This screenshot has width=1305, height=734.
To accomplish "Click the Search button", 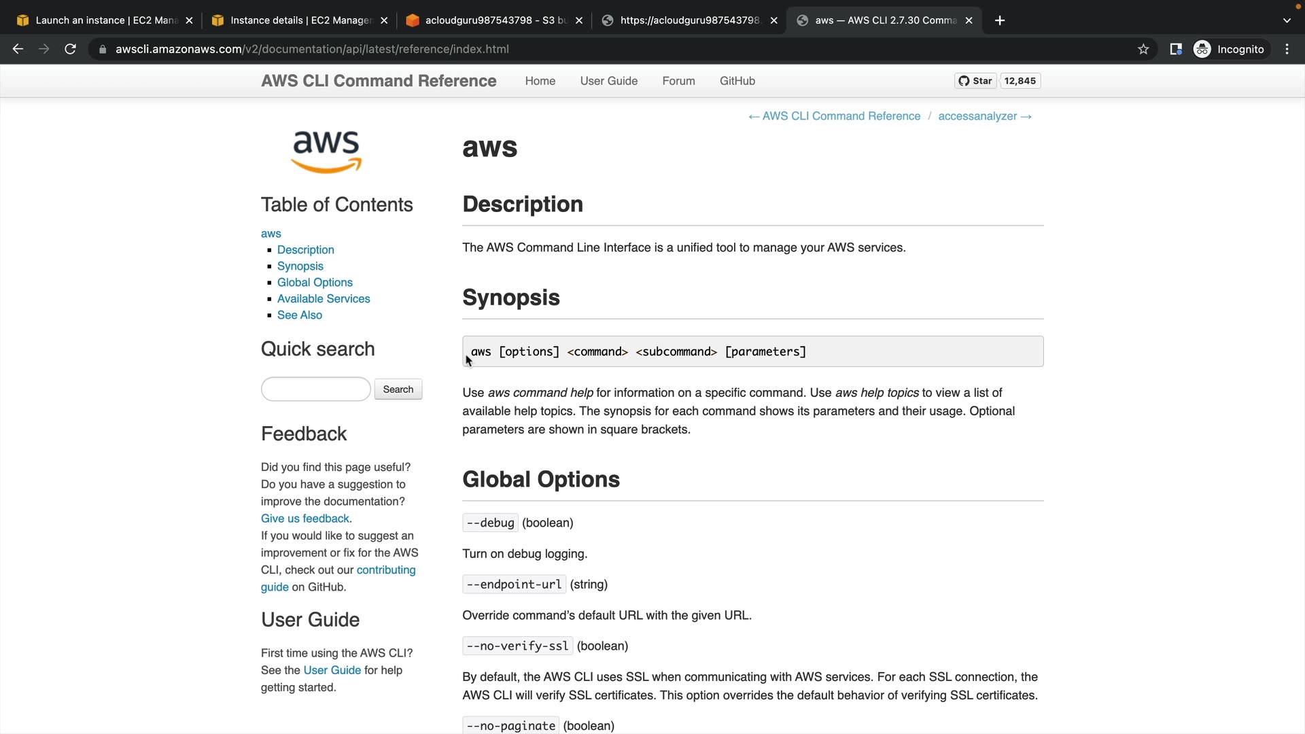I will pos(398,389).
